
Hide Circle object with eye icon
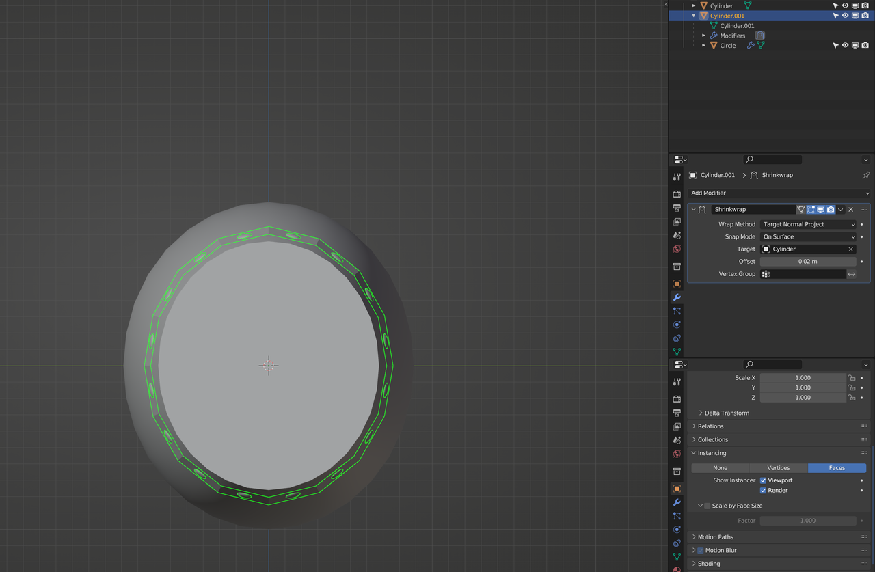(845, 46)
